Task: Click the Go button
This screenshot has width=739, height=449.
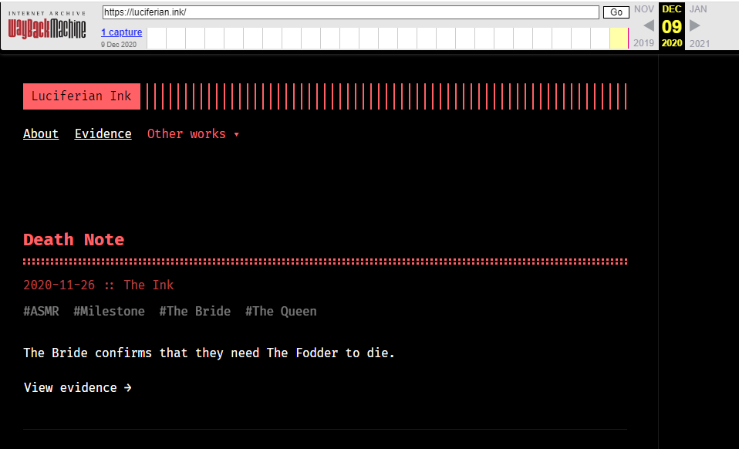Action: (x=616, y=12)
